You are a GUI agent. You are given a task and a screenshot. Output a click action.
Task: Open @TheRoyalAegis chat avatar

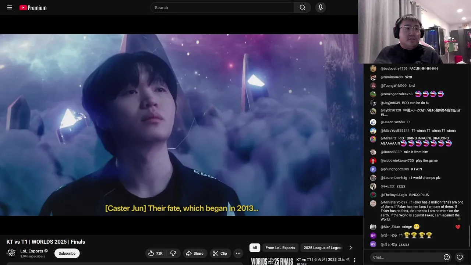point(373,195)
